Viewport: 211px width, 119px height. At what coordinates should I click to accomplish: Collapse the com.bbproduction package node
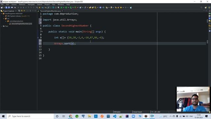tap(6, 21)
